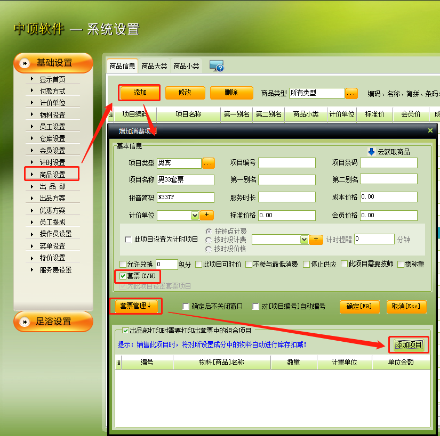440x436 pixels.
Task: Click plus button beside timing scheme dropdown
Action: click(x=316, y=240)
